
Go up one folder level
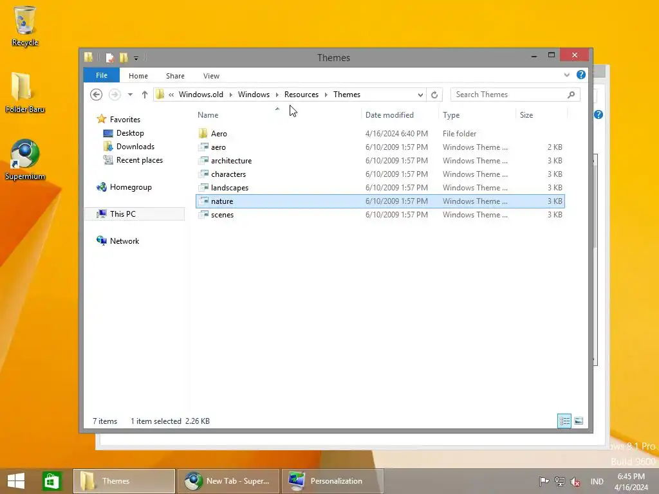click(145, 95)
